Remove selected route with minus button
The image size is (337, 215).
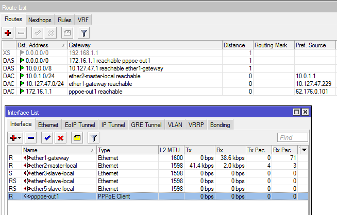(x=21, y=33)
